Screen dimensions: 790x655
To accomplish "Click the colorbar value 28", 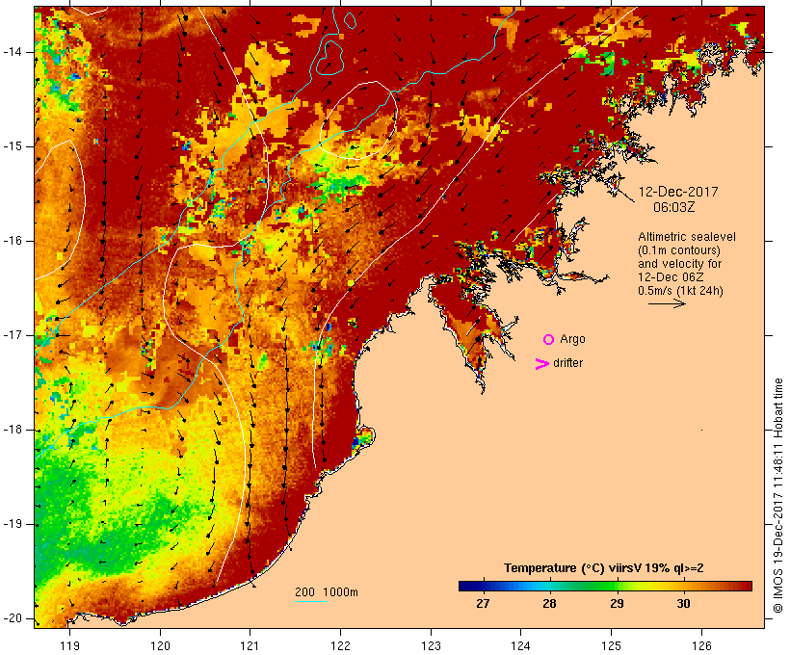I will (549, 603).
